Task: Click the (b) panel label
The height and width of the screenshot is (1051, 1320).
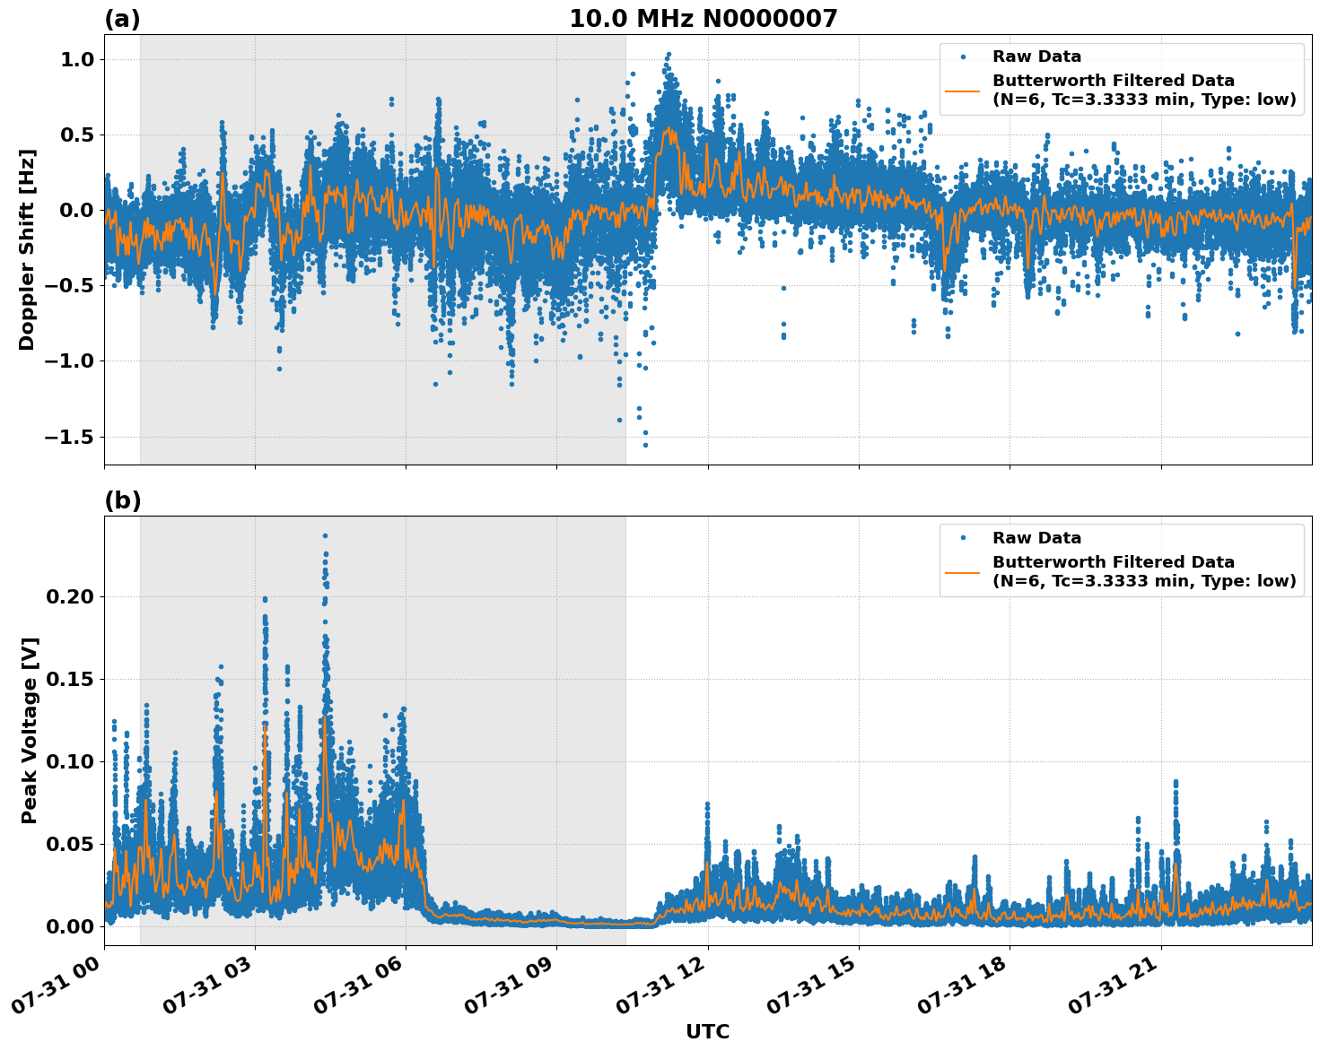Action: click(122, 500)
